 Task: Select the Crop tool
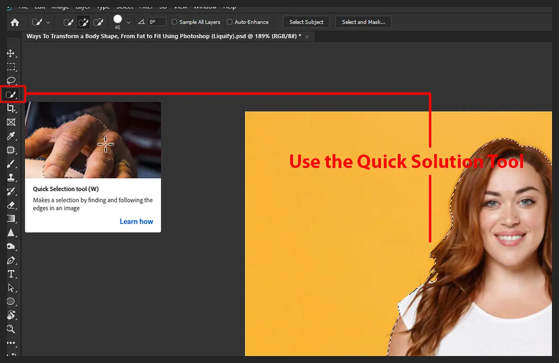[x=12, y=108]
